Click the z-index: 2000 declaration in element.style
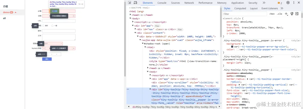This screenshot has height=109, width=303. tap(236, 33)
